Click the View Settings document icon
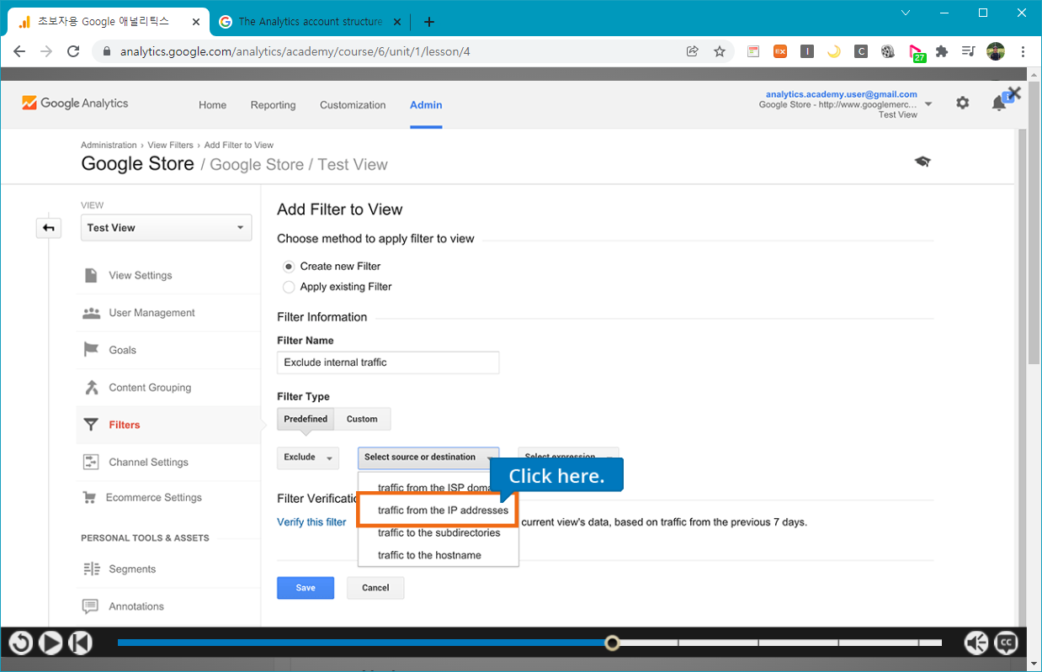The image size is (1042, 672). click(91, 275)
